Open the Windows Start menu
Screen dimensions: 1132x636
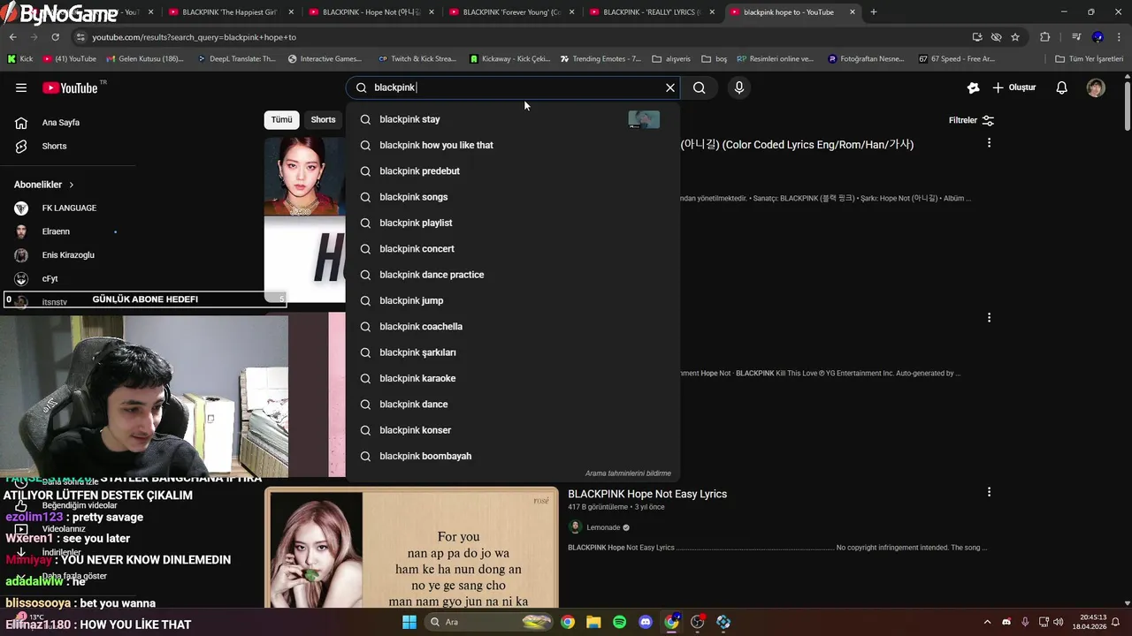tap(409, 622)
